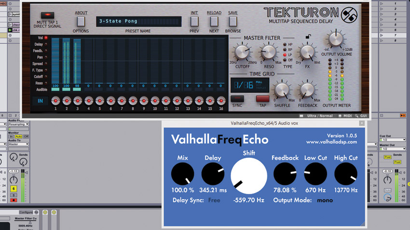This screenshot has height=230, width=410.
Task: Select LP filter type
Action: click(x=285, y=55)
